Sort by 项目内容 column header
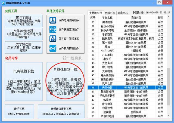The image size is (174, 123). [136, 18]
